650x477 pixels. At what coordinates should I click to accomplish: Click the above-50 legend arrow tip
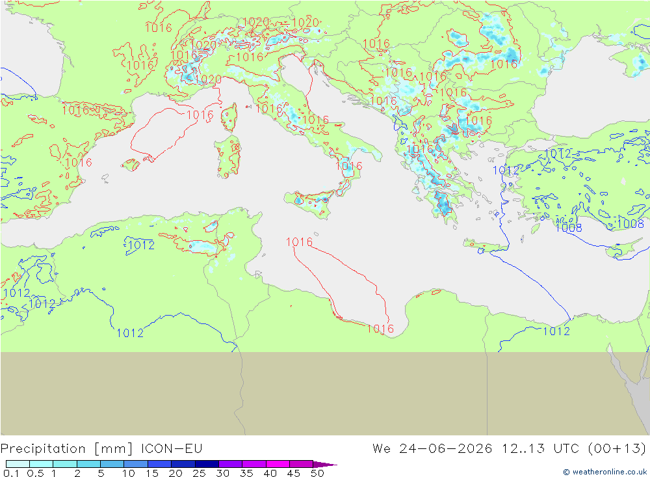[325, 465]
